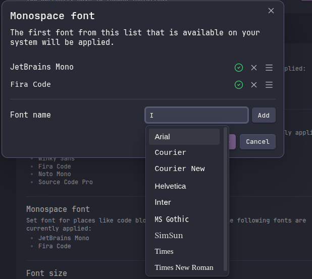Close the Monospace font dialog
Viewport: 312px width, 279px height.
click(x=271, y=11)
